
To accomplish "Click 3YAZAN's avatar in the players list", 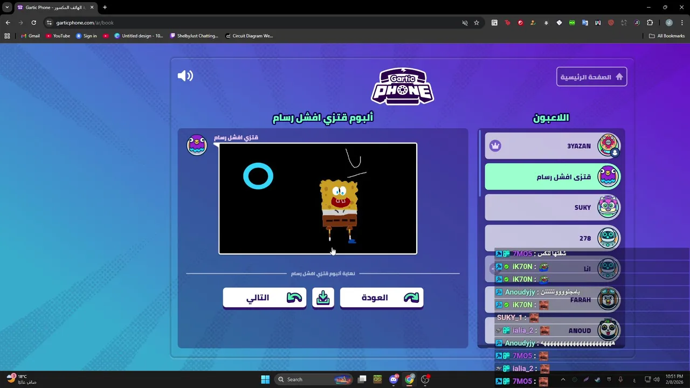I will tap(608, 145).
